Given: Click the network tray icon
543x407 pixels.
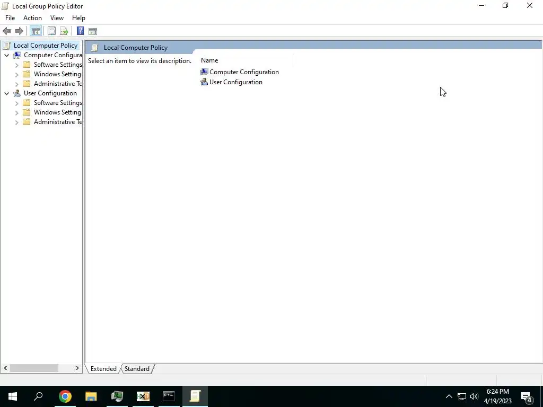Looking at the screenshot, I should tap(462, 396).
